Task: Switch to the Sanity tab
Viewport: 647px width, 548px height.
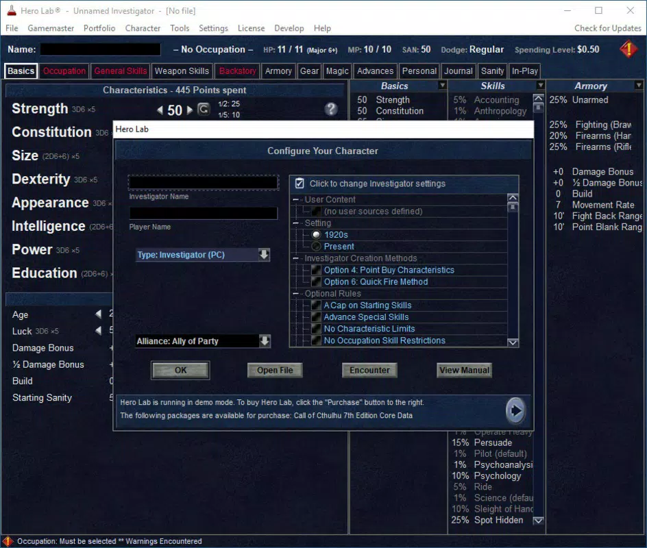Action: coord(493,71)
